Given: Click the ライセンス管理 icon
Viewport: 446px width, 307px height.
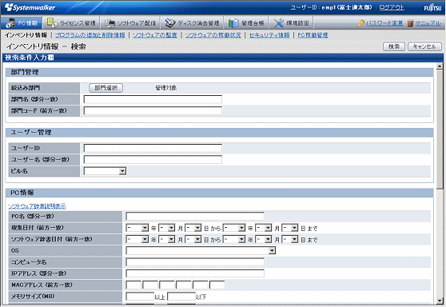Looking at the screenshot, I should (52, 22).
